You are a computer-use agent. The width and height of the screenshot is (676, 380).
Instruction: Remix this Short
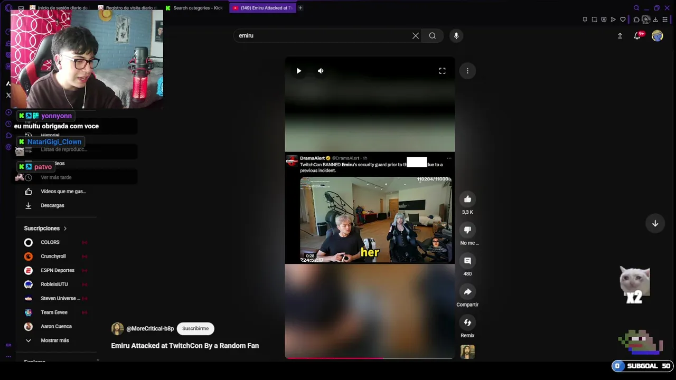tap(467, 322)
